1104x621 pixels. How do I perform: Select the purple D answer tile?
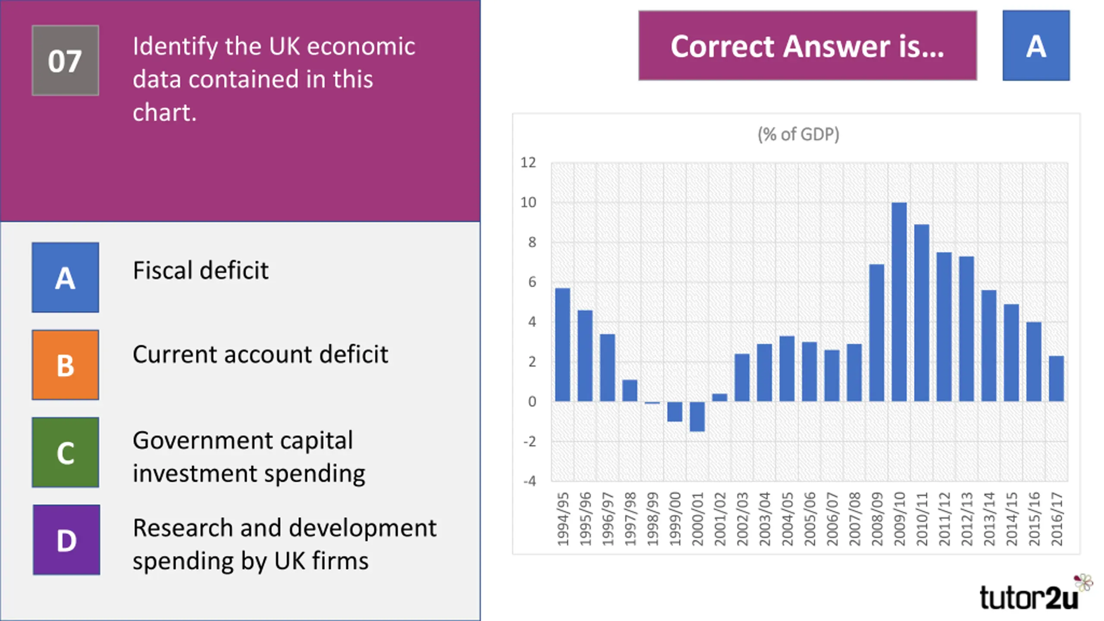point(66,540)
